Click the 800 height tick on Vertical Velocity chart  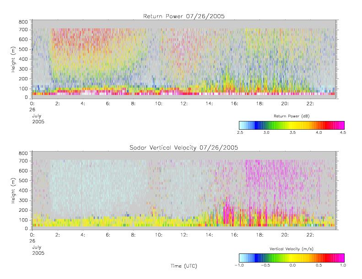(23, 153)
